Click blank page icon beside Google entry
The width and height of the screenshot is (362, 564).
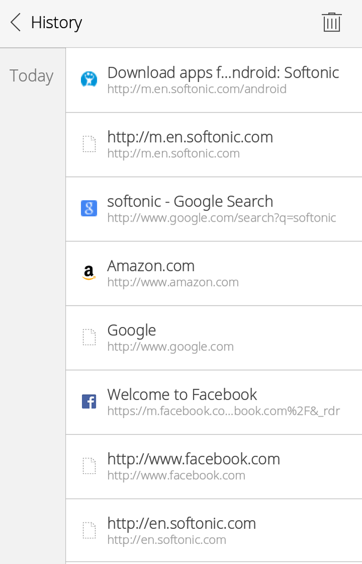point(89,337)
